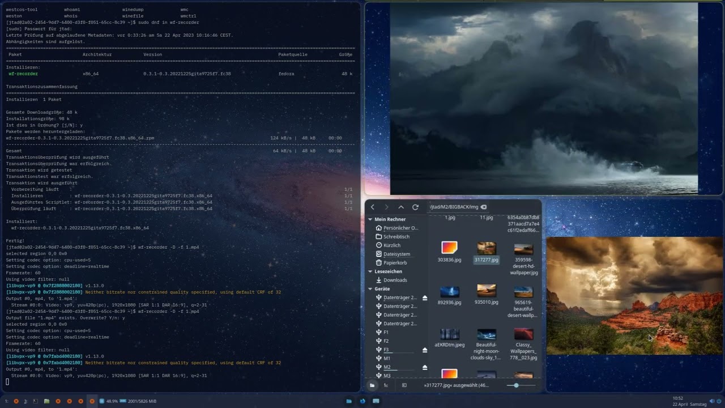The image size is (725, 408).
Task: Select the file 303836.jpg
Action: (449, 252)
